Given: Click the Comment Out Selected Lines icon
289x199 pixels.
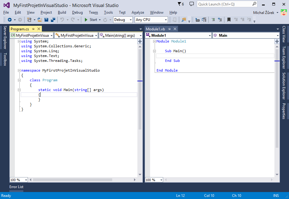Looking at the screenshot, I should [x=213, y=19].
